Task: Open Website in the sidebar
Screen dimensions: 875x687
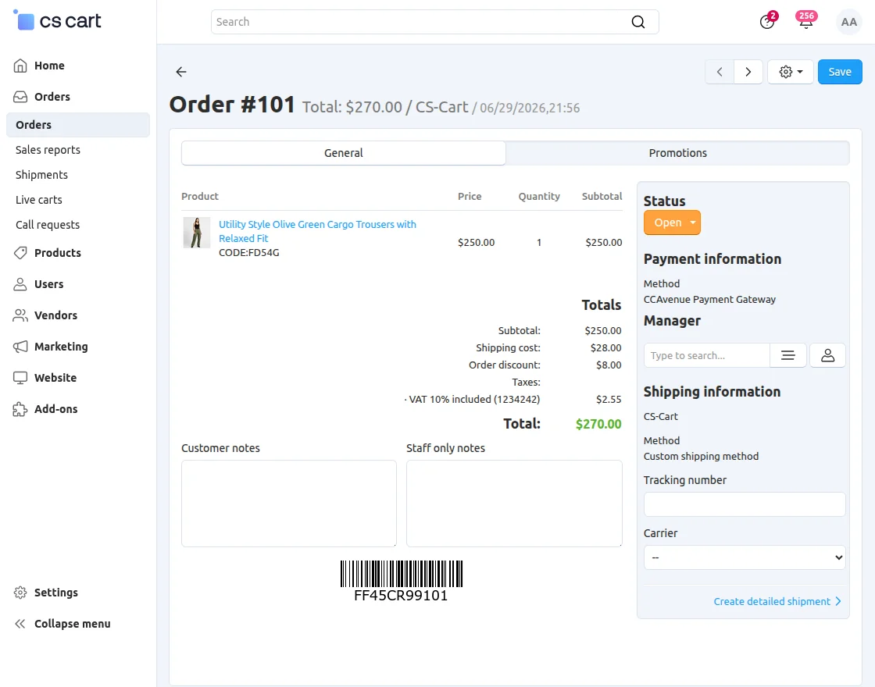Action: 55,378
